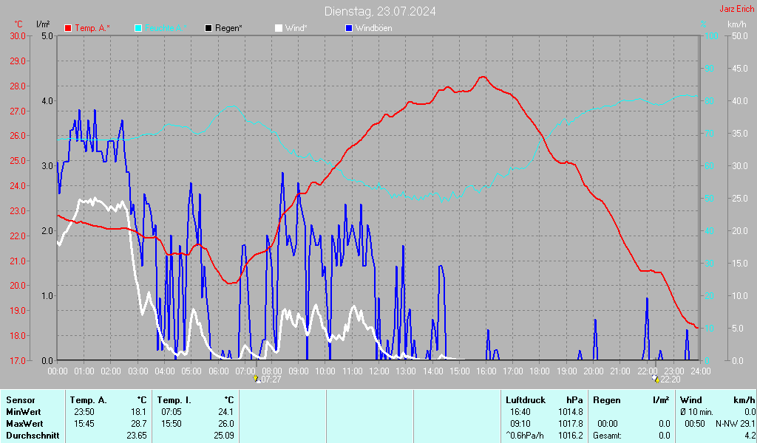Click the 'Windböen' legend label
Image resolution: width=757 pixels, height=443 pixels.
(373, 29)
